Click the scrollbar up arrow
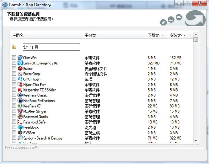The image size is (209, 164). pos(195,34)
